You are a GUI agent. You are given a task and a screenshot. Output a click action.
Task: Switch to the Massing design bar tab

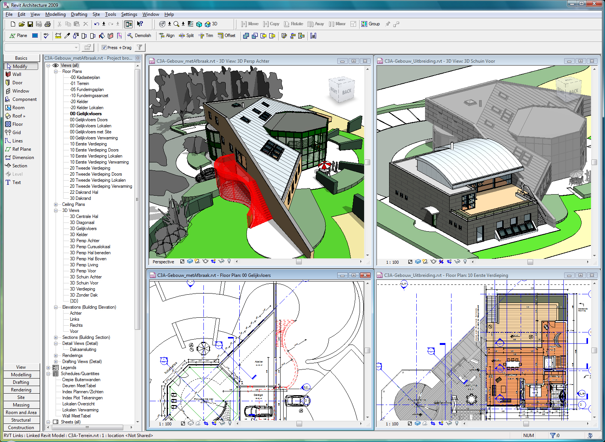[21, 405]
